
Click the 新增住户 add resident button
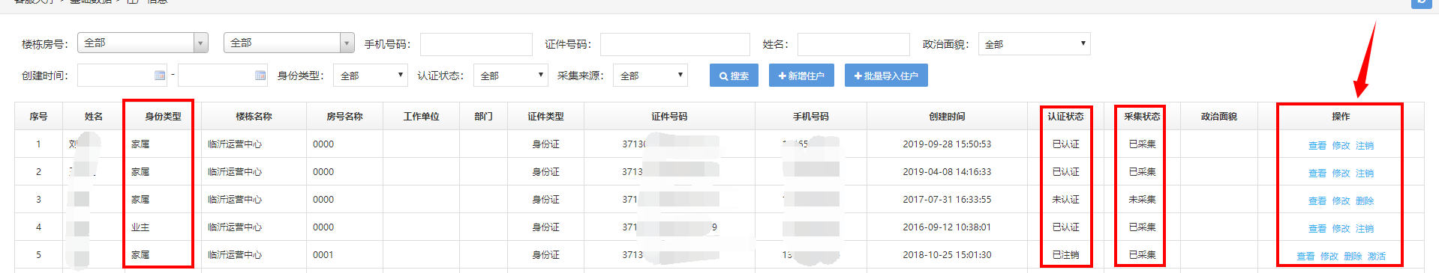(801, 76)
